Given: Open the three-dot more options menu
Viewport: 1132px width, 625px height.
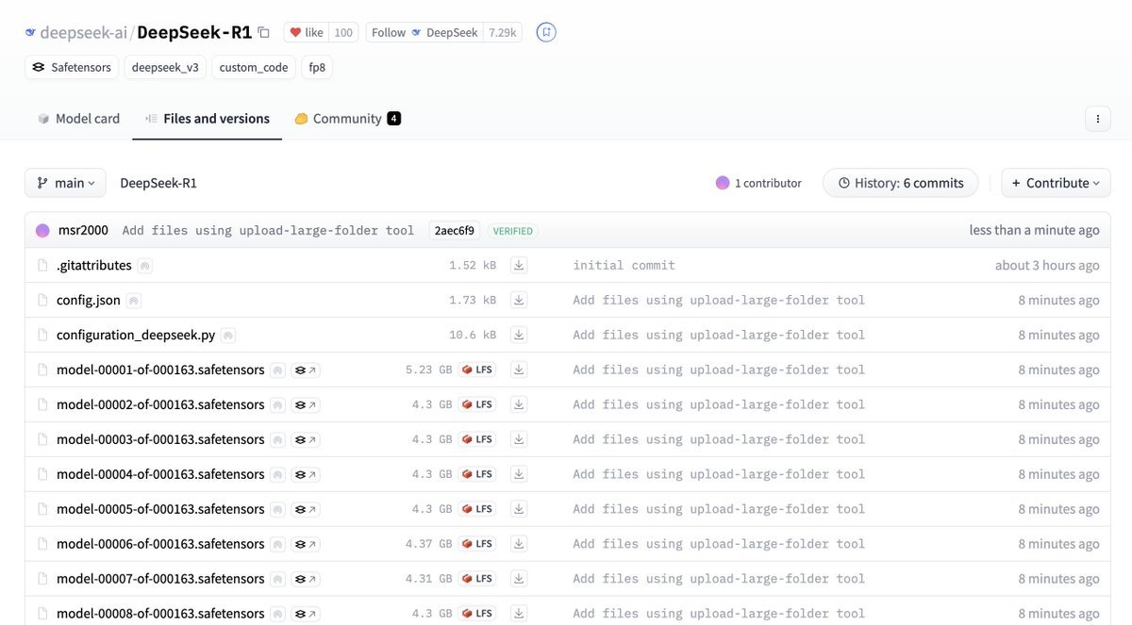Looking at the screenshot, I should 1097,119.
